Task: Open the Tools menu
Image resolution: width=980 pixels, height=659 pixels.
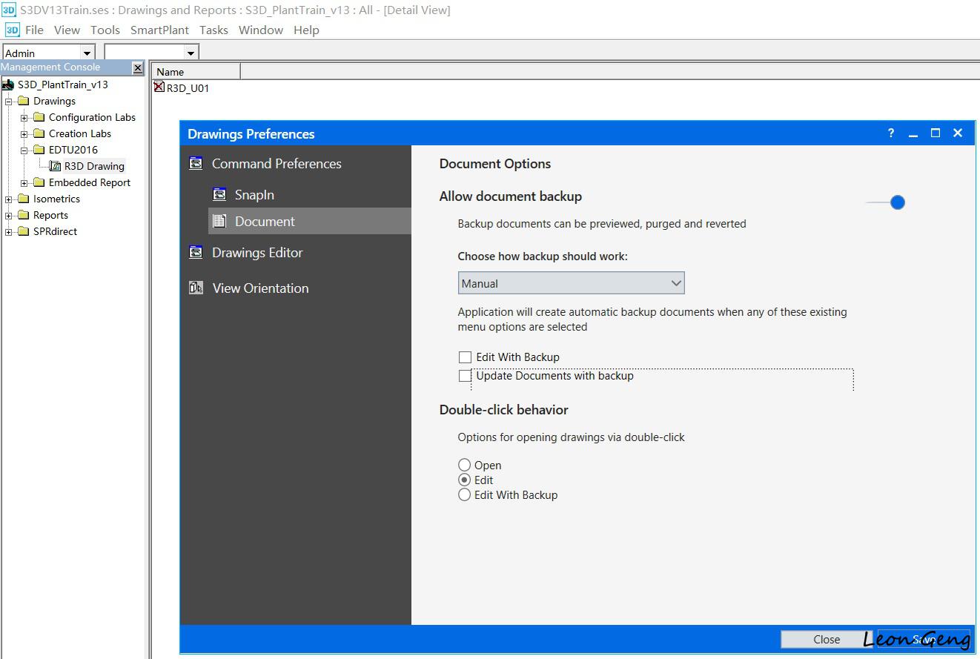Action: (x=105, y=30)
